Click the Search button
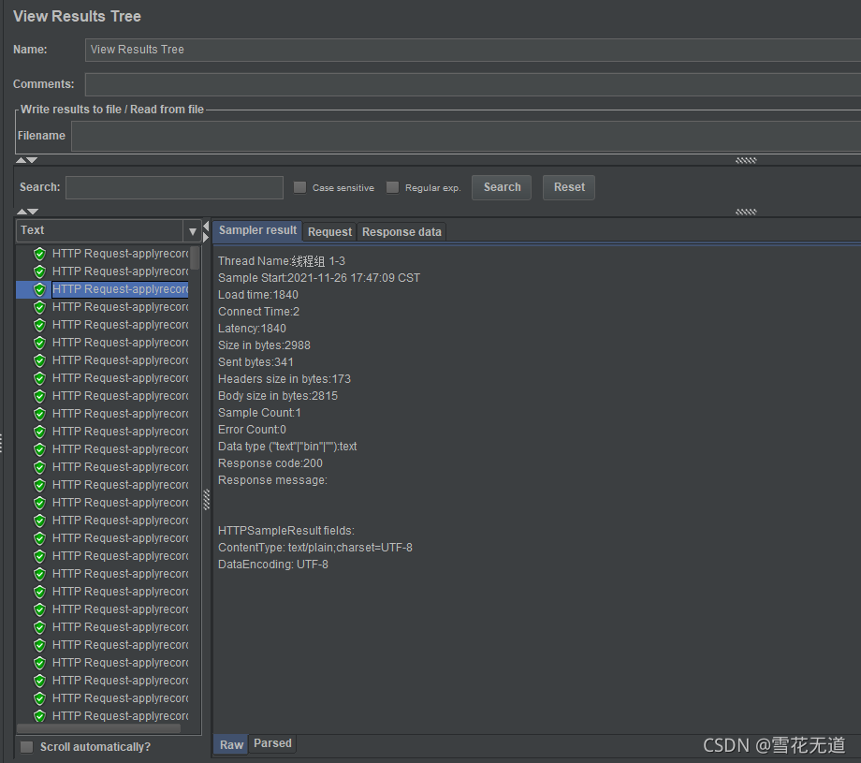861x763 pixels. coord(502,187)
